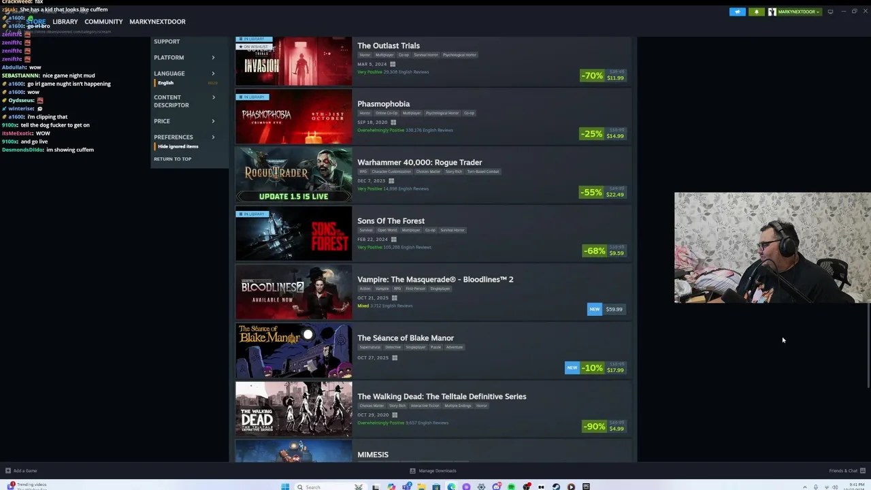Click Phasmophobia title
The height and width of the screenshot is (490, 871).
pos(384,104)
